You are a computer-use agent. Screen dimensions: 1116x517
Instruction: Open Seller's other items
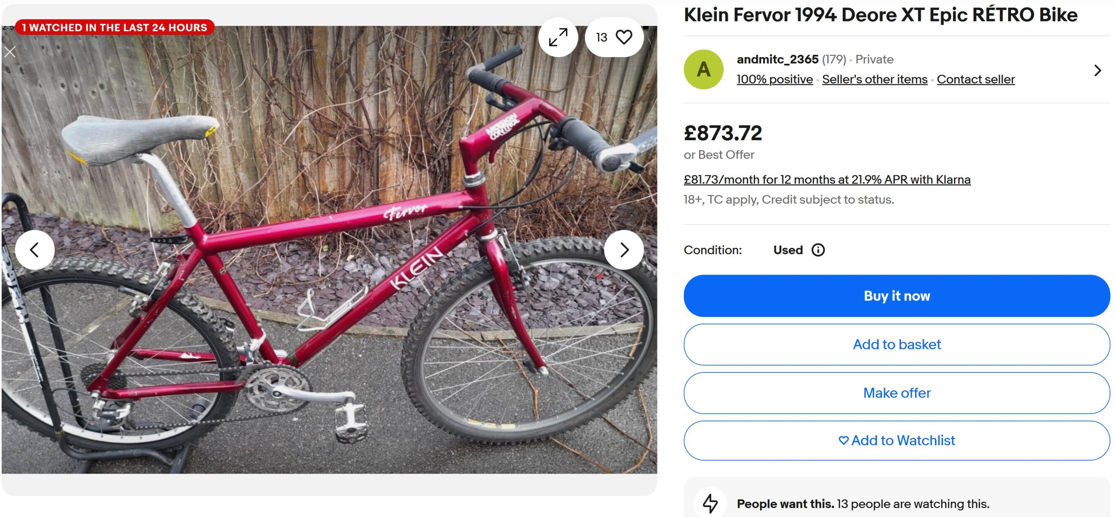[874, 79]
